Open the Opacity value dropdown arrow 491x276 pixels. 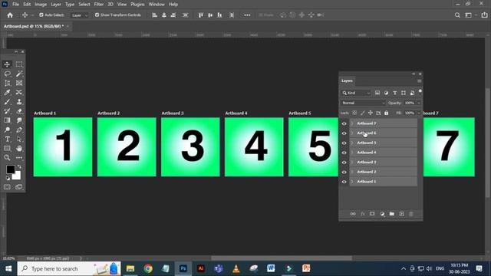(x=419, y=103)
